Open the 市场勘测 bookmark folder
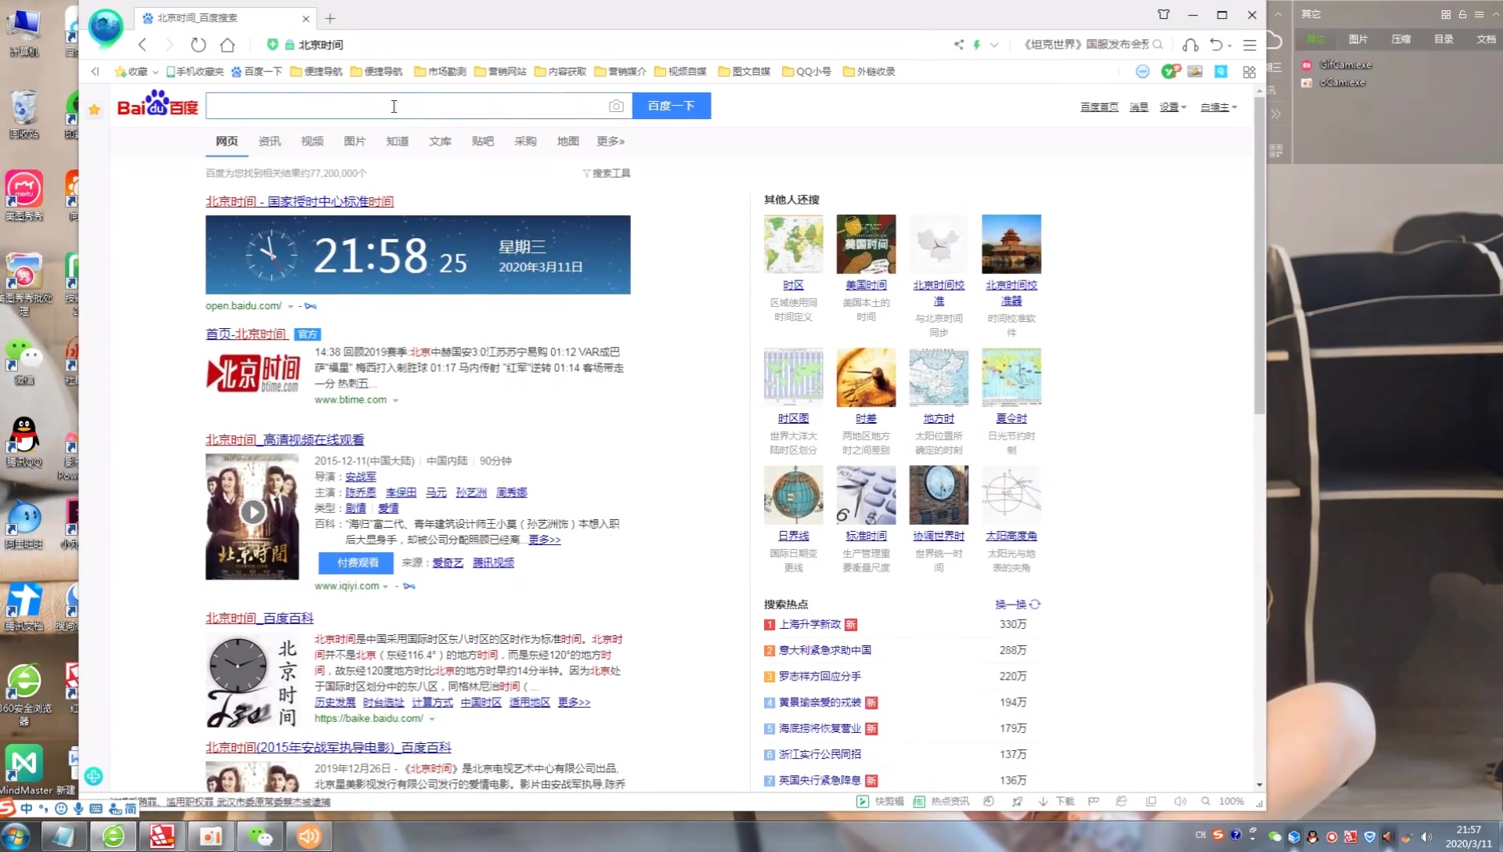 440,71
